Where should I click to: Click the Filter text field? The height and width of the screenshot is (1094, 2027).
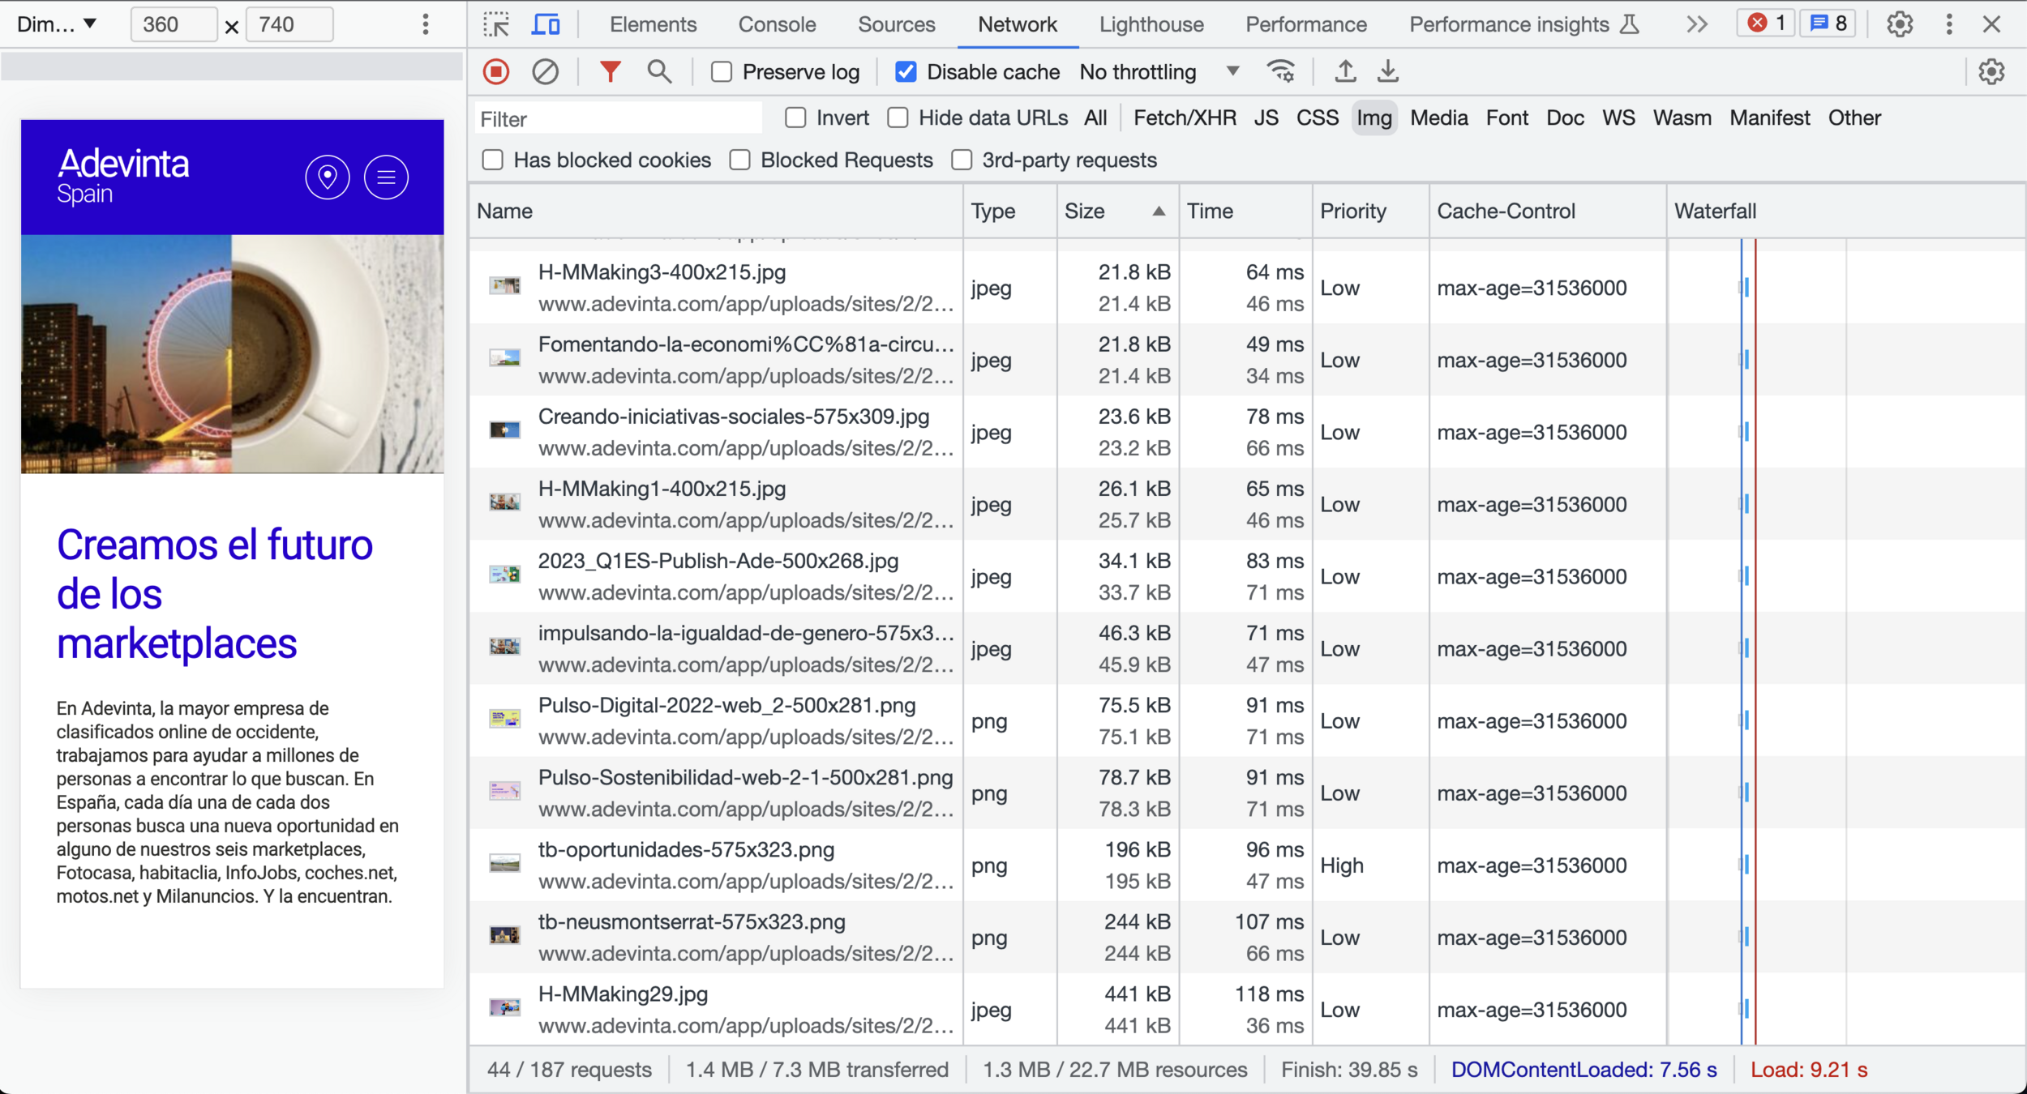pyautogui.click(x=618, y=119)
